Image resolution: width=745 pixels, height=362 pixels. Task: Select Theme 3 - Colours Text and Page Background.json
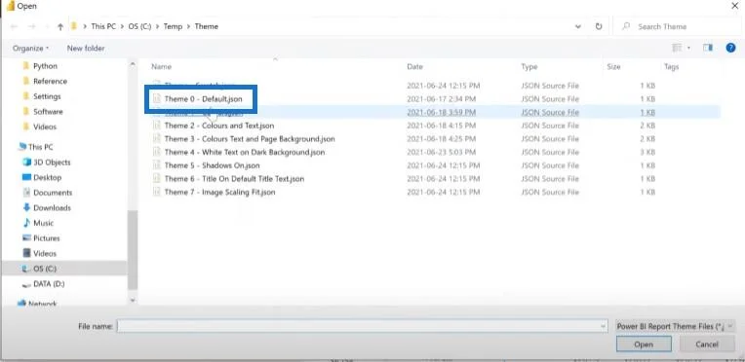pyautogui.click(x=250, y=139)
